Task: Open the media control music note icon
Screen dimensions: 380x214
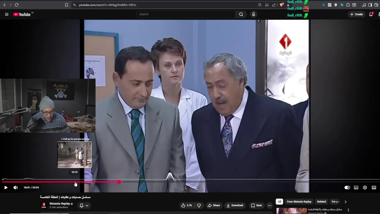Action: tap(364, 5)
